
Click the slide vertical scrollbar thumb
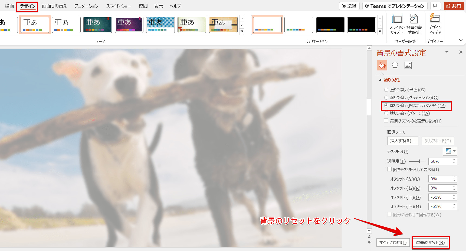pos(369,107)
